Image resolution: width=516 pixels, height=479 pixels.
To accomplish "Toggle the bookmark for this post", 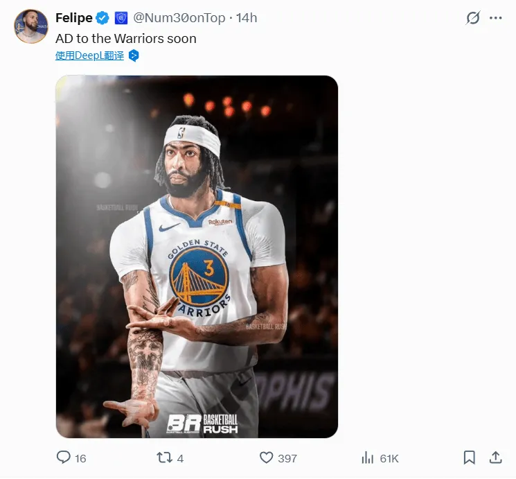I will (x=469, y=458).
